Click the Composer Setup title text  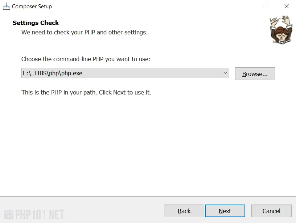pos(32,6)
